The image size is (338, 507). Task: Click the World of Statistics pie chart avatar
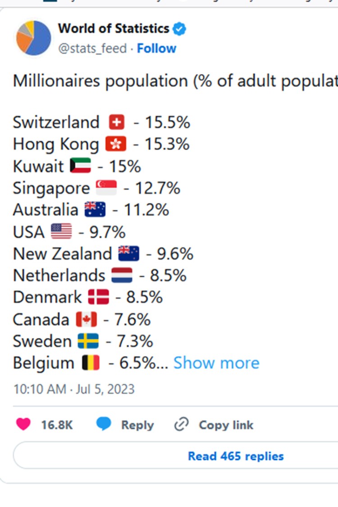(33, 38)
